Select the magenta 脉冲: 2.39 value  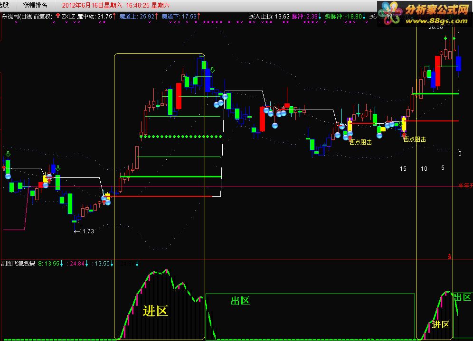click(x=305, y=16)
